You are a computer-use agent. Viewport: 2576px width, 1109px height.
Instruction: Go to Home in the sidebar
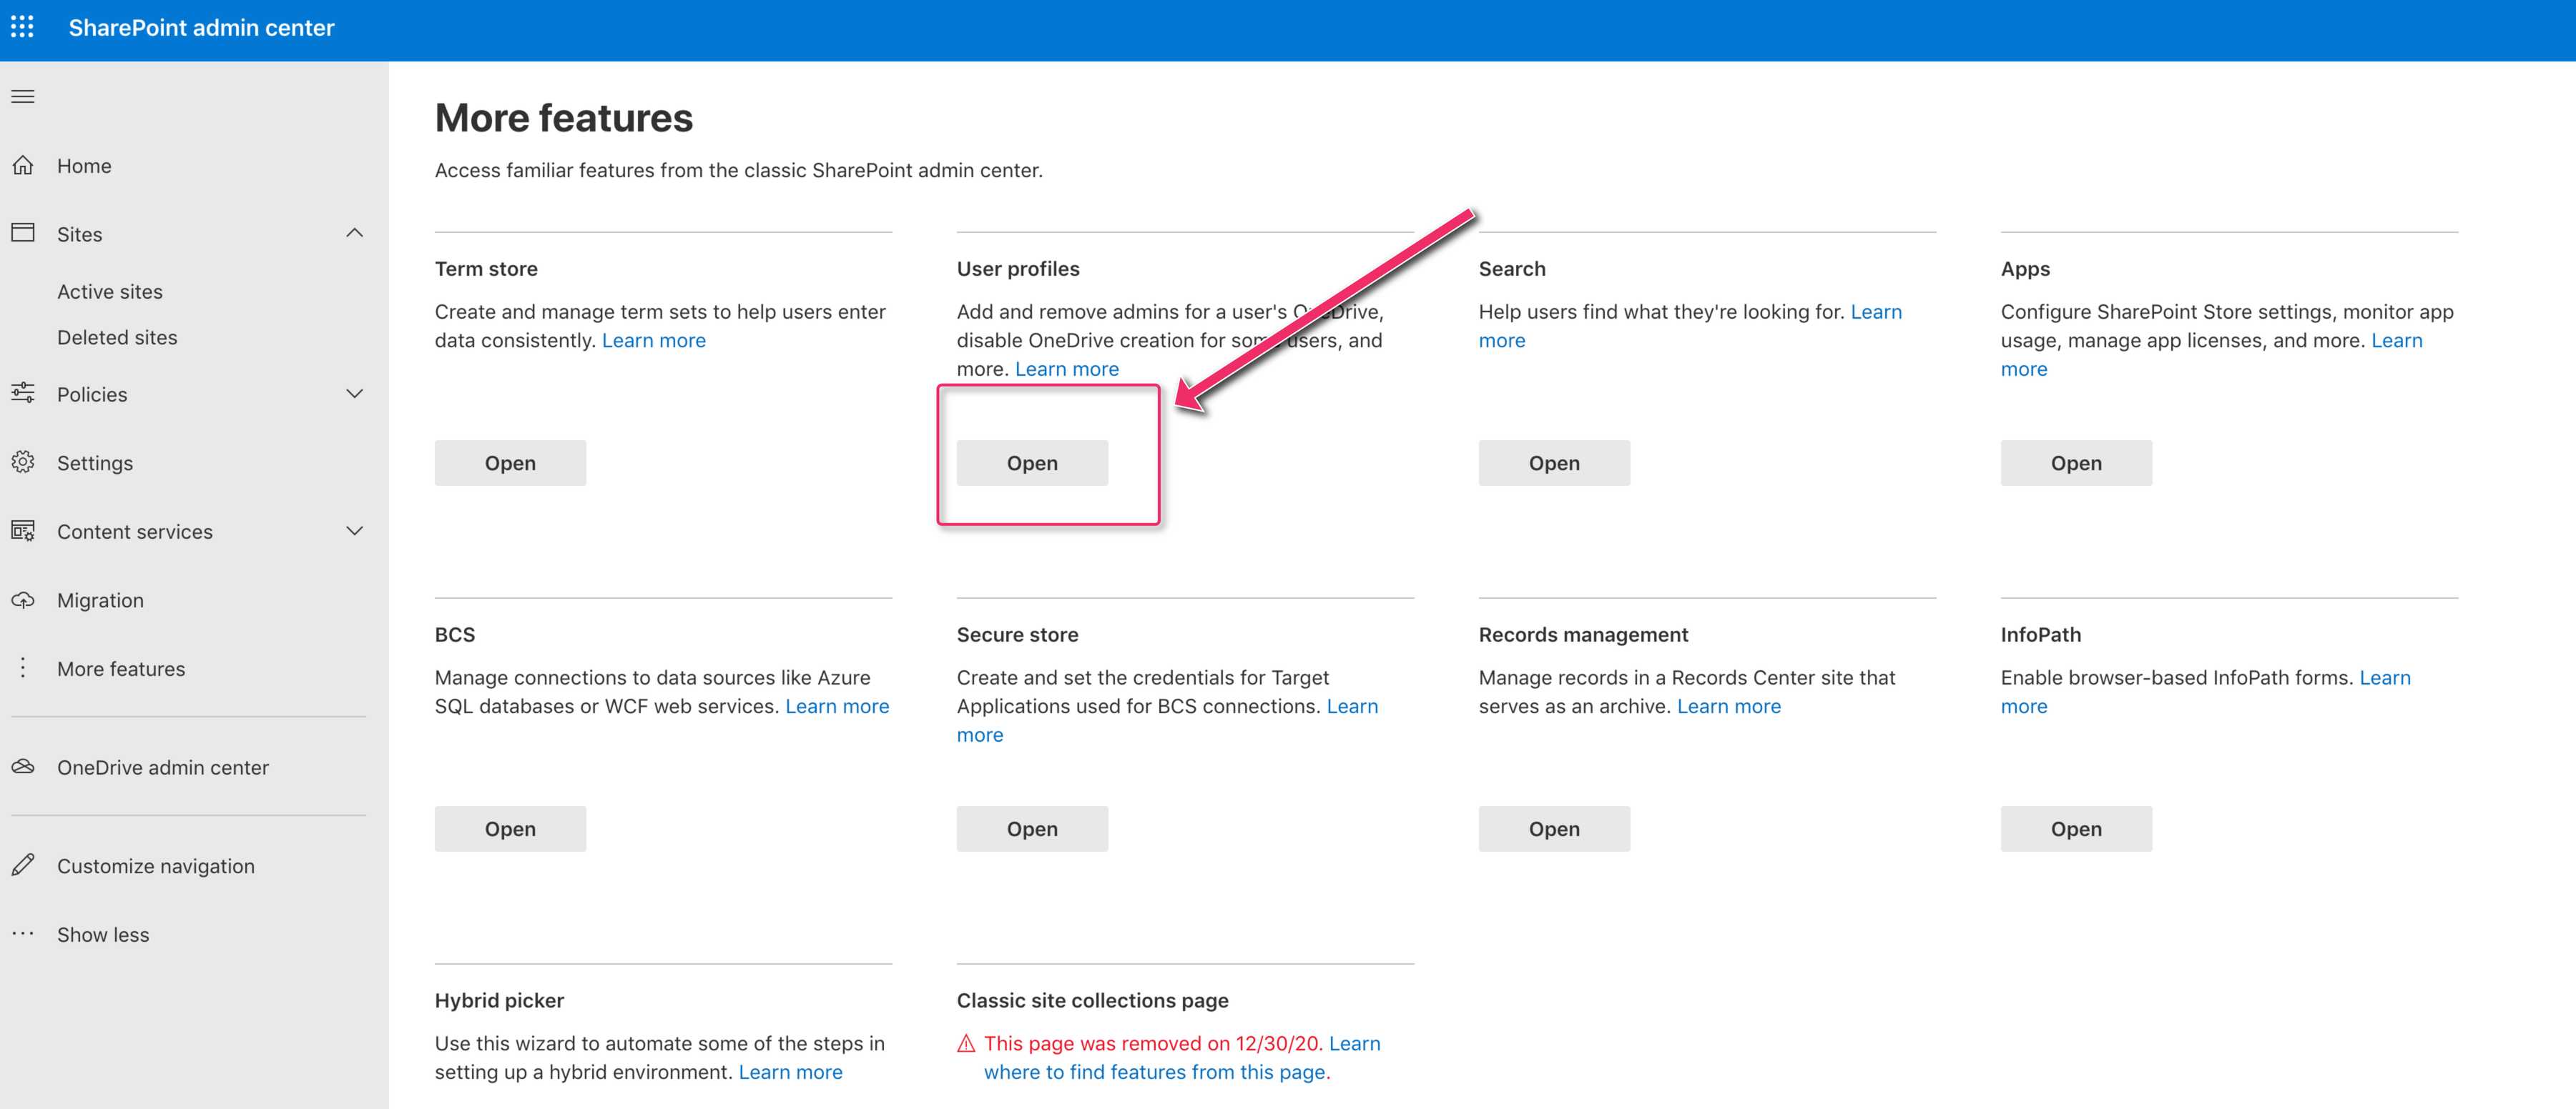click(x=84, y=166)
